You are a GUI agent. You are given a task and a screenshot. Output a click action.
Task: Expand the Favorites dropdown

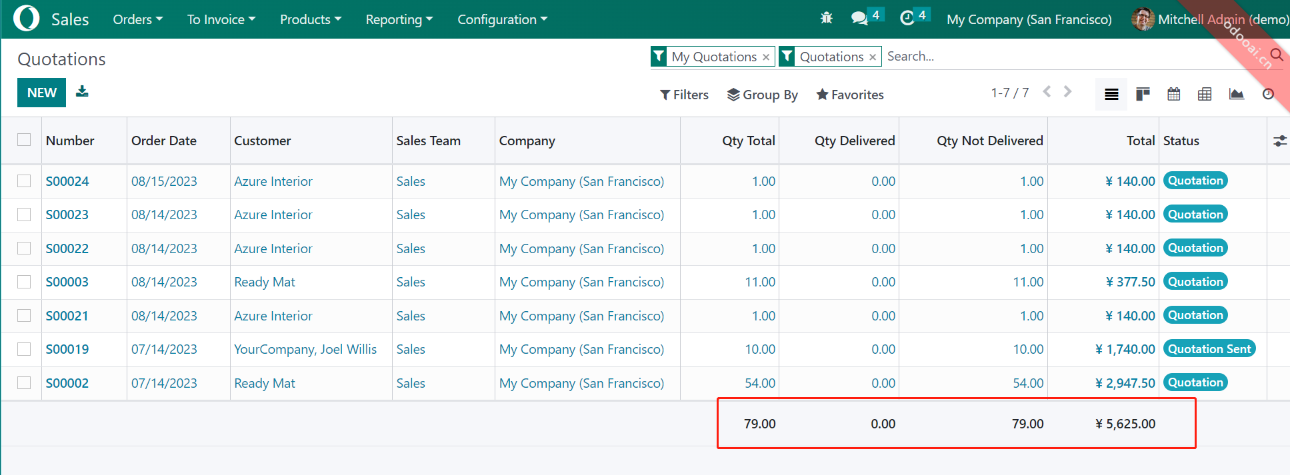point(850,95)
